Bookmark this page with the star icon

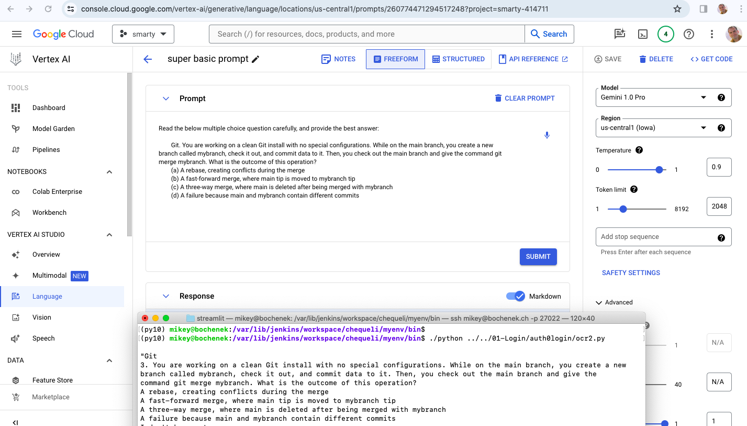[677, 9]
